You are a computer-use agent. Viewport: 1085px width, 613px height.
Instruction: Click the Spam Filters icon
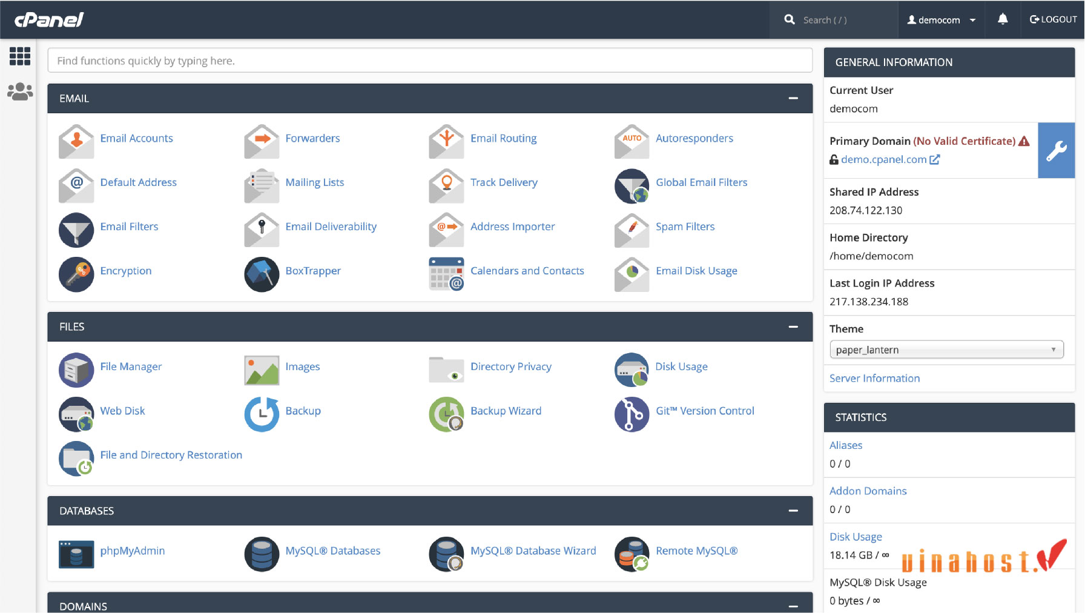pyautogui.click(x=631, y=230)
